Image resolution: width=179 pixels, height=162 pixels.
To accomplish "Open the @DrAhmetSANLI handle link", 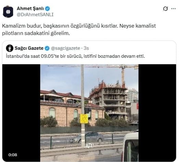I will (x=35, y=15).
